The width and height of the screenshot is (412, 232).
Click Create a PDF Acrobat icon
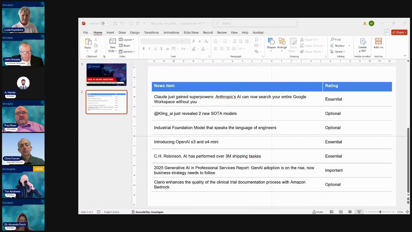tap(363, 41)
